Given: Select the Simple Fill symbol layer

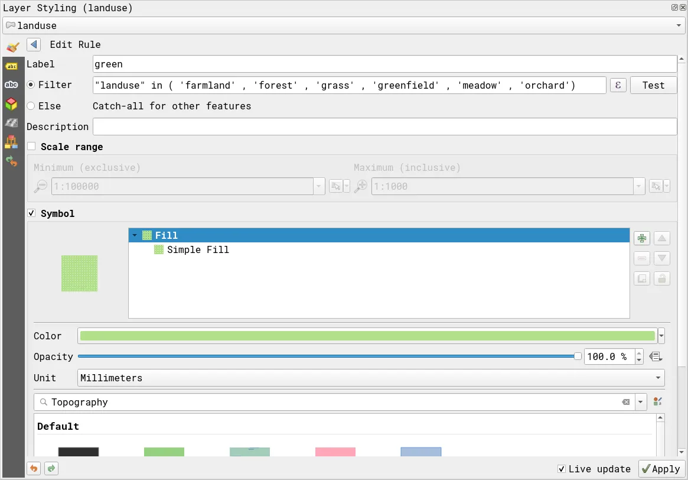Looking at the screenshot, I should [198, 250].
